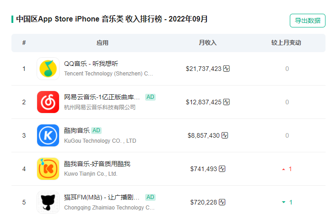Open 网易云音乐-1亿正版曲库 app title link
This screenshot has width=331, height=215.
(x=102, y=97)
